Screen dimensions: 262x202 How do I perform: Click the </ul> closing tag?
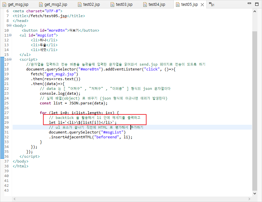coord(25,55)
